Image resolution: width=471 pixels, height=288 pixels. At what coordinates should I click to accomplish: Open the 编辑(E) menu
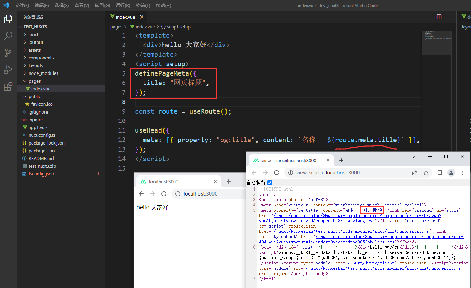[x=42, y=5]
